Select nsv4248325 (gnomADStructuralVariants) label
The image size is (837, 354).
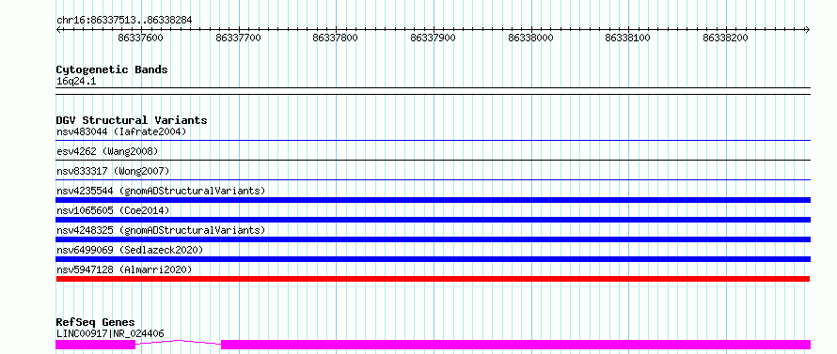(x=161, y=230)
